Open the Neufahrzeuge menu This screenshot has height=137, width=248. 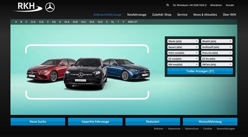137,15
